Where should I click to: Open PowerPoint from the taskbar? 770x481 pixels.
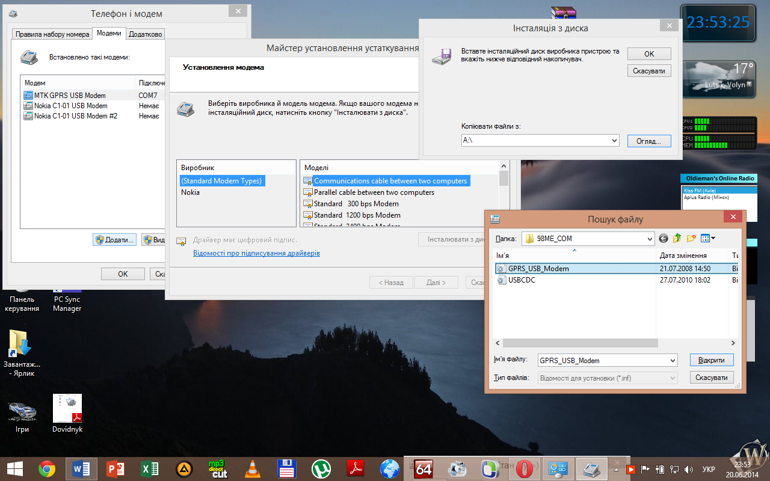[115, 468]
